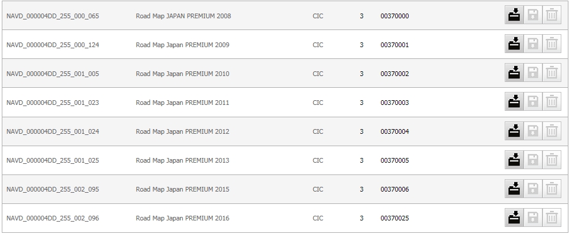
Task: Click trash icon in 00370003 row
Action: coord(551,101)
